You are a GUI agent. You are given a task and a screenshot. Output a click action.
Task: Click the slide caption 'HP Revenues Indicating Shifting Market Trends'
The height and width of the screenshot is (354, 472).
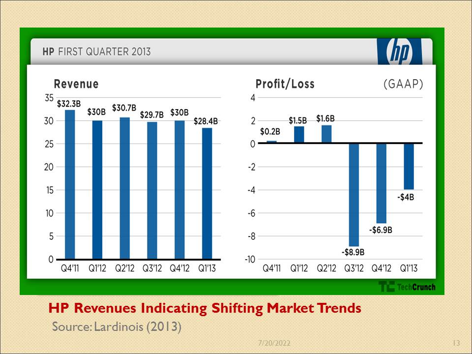[205, 308]
